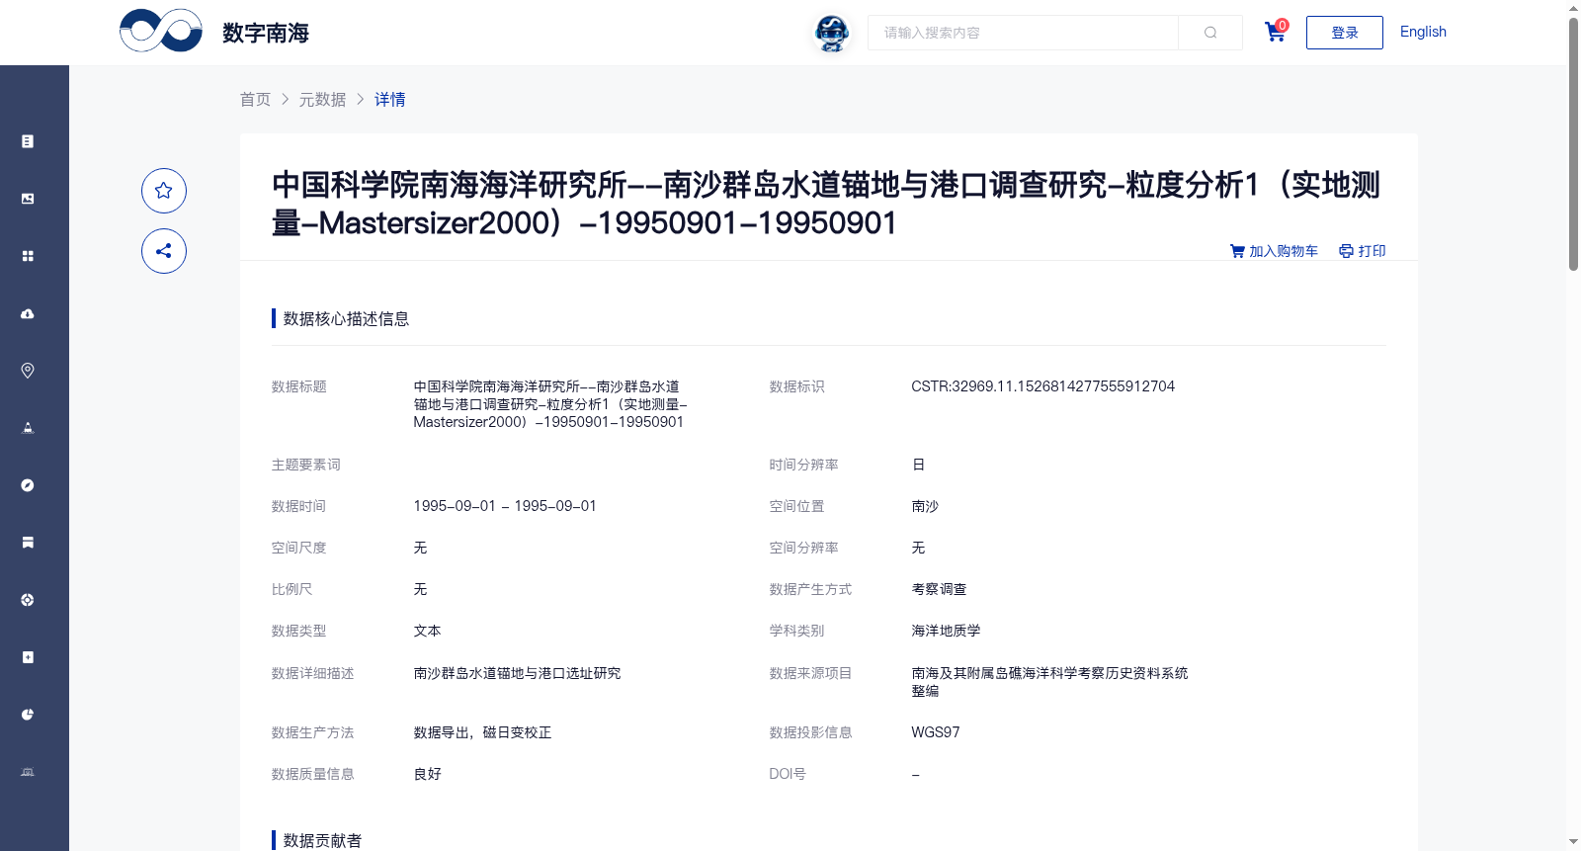The image size is (1581, 851).
Task: Click the 考察调查 value
Action: pos(939,589)
